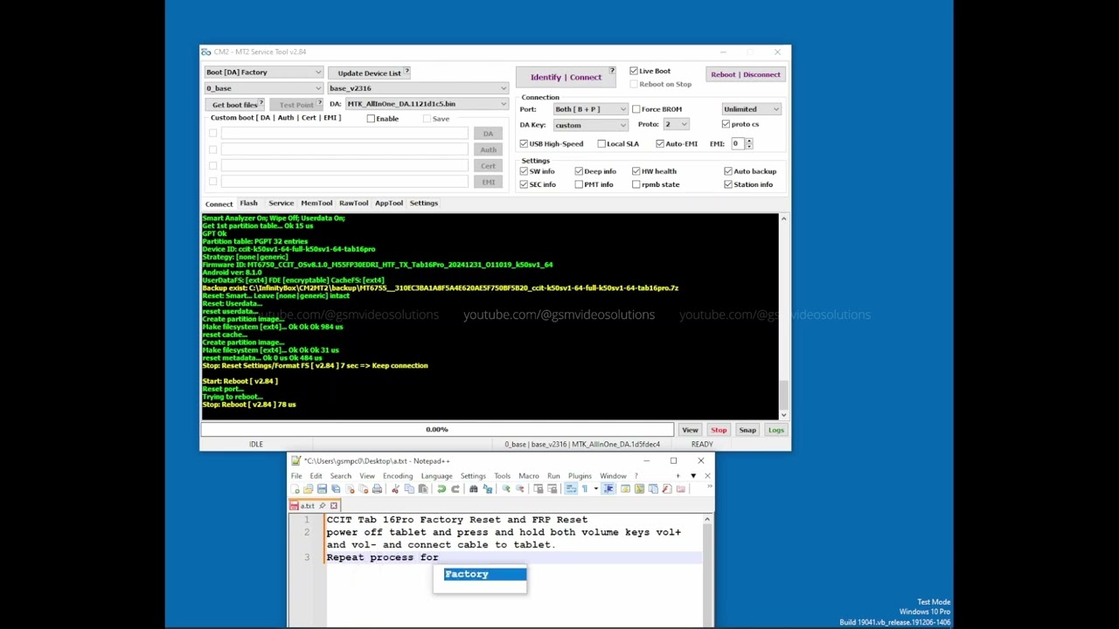Toggle the Live Boot checkbox
This screenshot has width=1119, height=629.
click(x=634, y=71)
